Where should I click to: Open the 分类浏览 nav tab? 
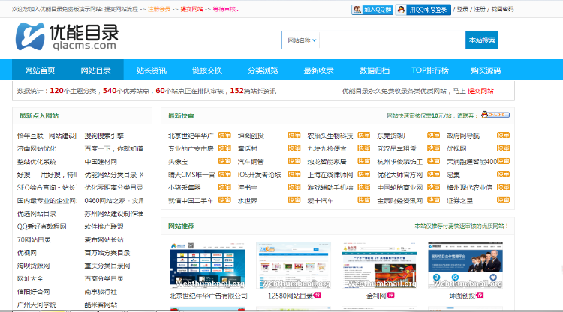[x=263, y=70]
